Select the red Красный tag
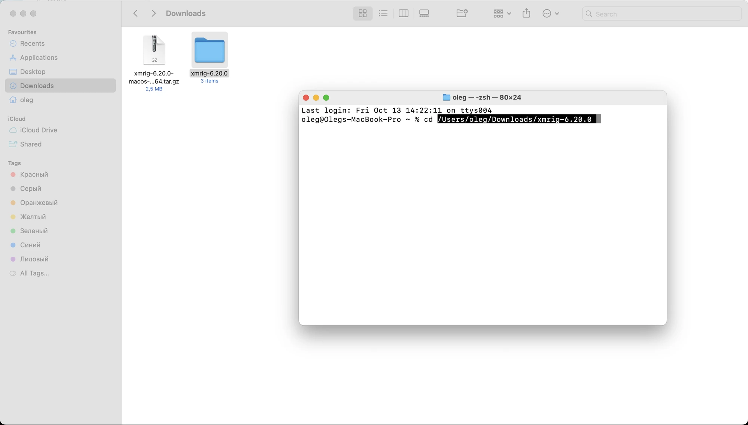The height and width of the screenshot is (425, 748). click(34, 175)
